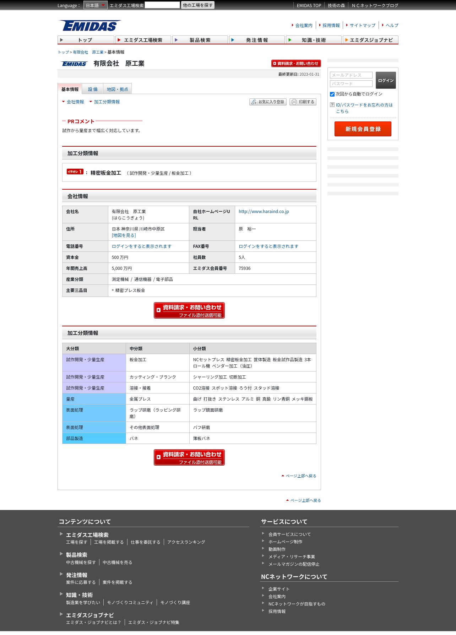Click ページ上部へ戻る above the footer
This screenshot has height=635, width=456.
tap(305, 500)
